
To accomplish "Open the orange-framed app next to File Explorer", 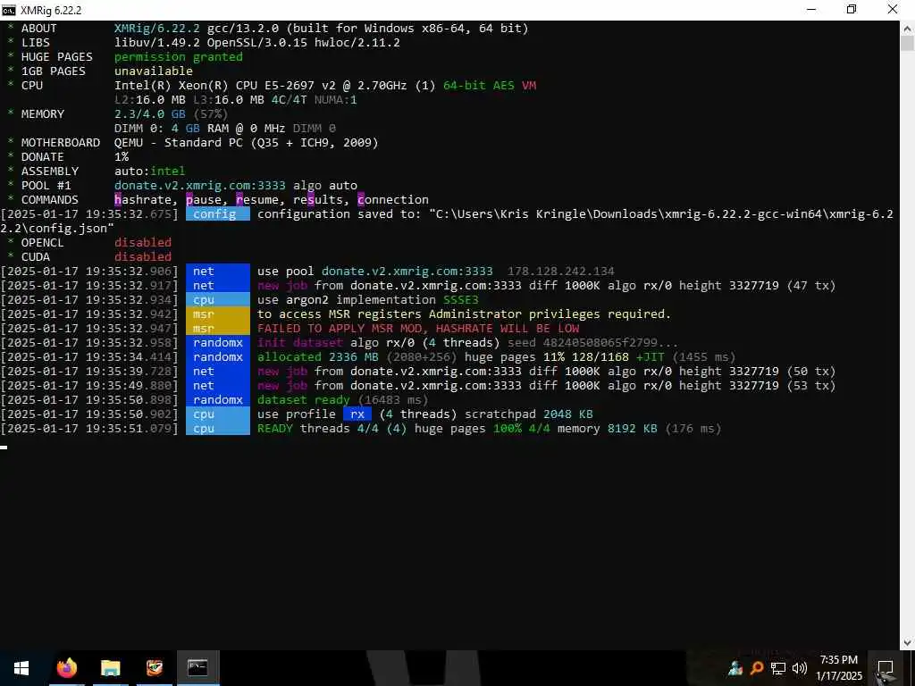I will (x=154, y=668).
